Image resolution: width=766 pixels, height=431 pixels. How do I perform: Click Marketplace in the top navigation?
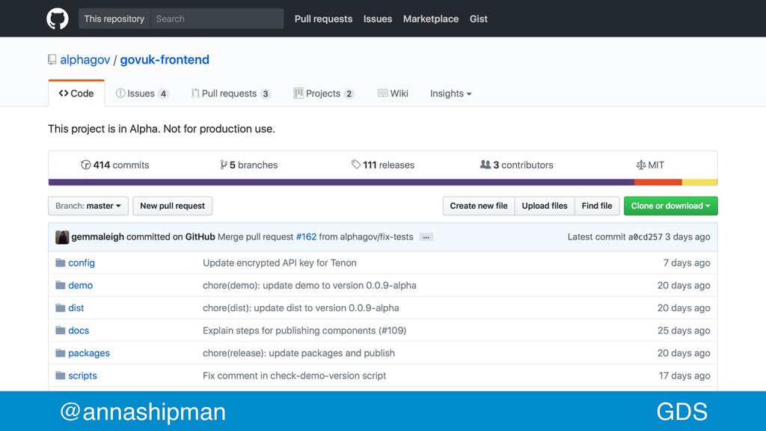click(431, 19)
